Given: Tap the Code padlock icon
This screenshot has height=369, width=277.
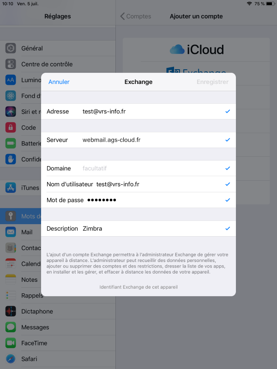Looking at the screenshot, I should pyautogui.click(x=11, y=128).
